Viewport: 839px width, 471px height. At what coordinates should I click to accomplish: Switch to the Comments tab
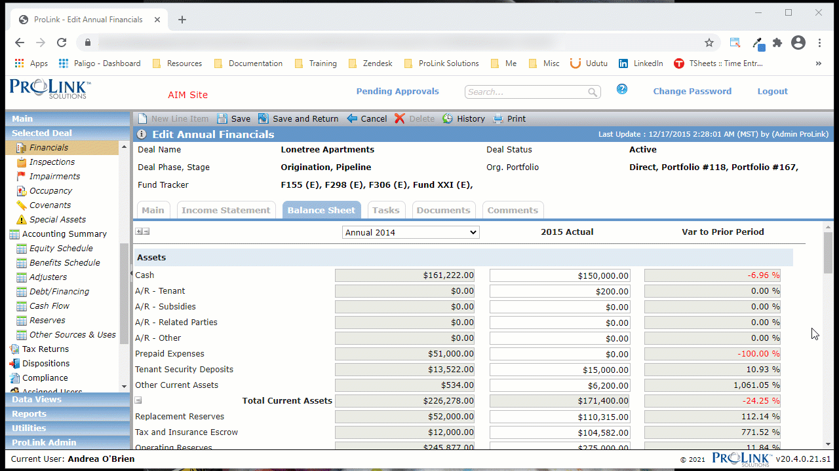[x=513, y=210]
